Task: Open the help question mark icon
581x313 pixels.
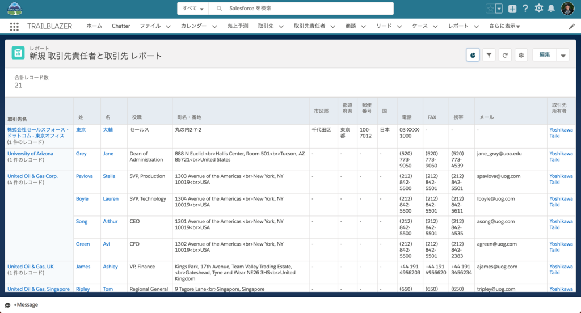Action: point(525,8)
